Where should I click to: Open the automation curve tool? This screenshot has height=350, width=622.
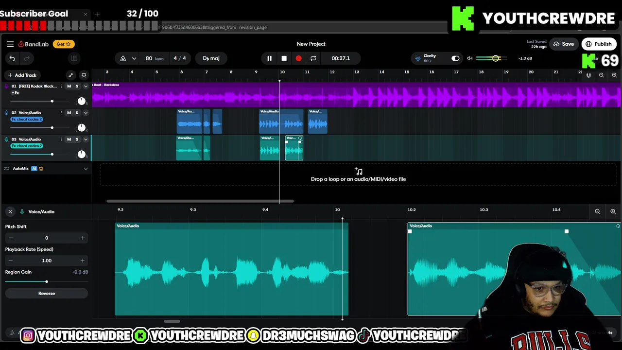pos(71,75)
